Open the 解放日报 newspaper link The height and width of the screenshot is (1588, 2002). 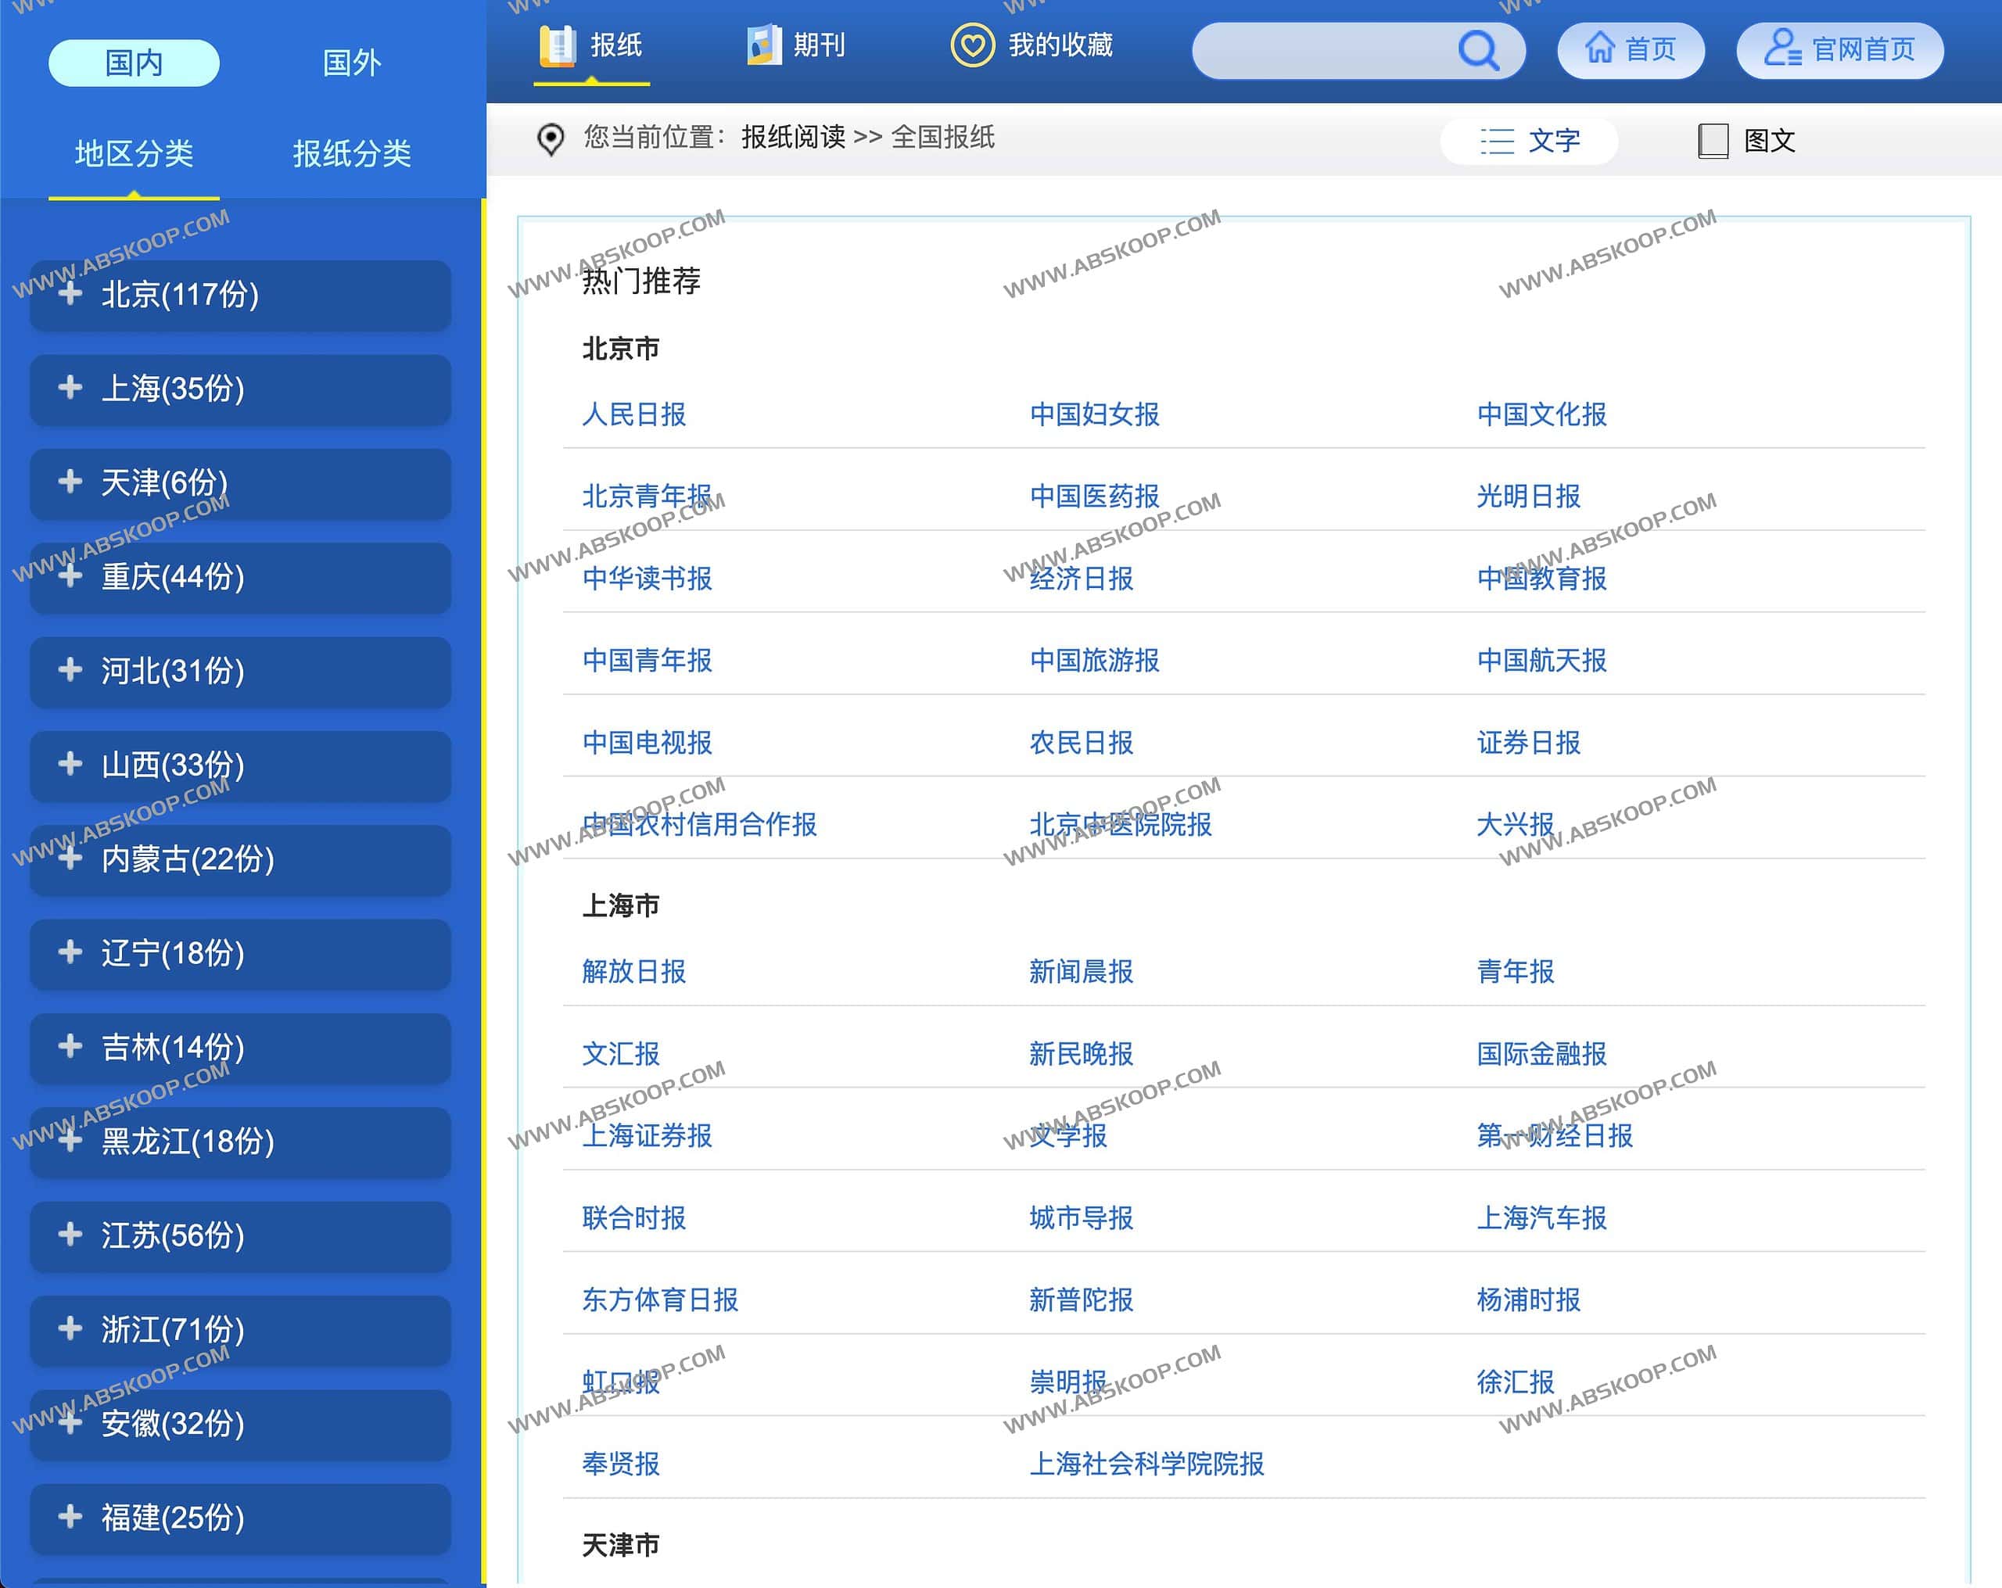click(x=633, y=971)
